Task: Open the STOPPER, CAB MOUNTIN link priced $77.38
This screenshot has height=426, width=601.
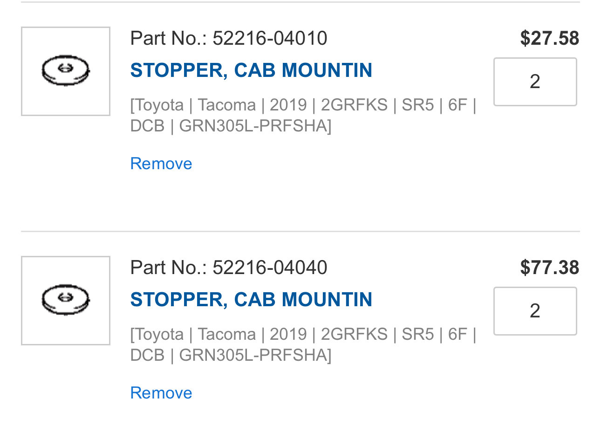Action: click(251, 300)
